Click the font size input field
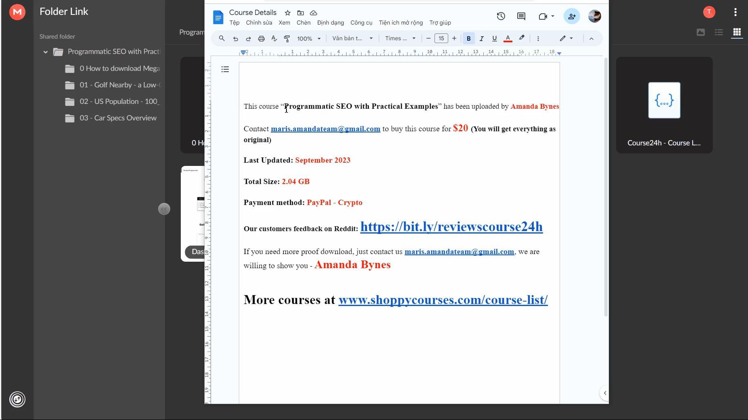Viewport: 748px width, 420px height. point(441,39)
